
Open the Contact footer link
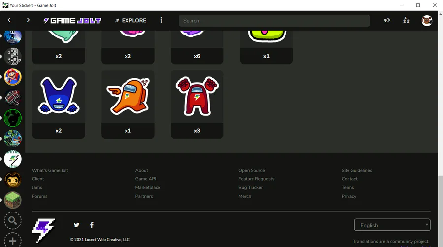tap(349, 179)
